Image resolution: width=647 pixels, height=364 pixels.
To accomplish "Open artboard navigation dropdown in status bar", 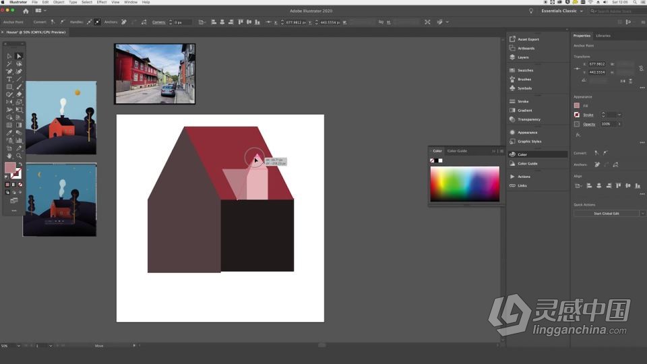I will [x=51, y=346].
